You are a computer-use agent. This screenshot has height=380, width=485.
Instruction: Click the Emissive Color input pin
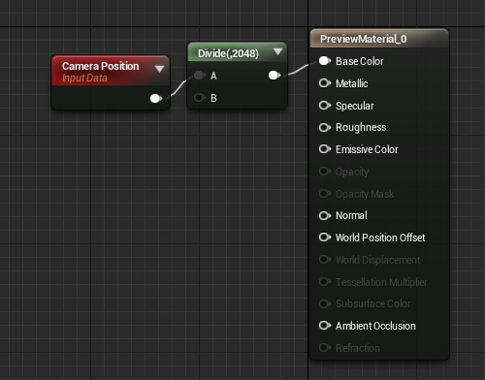click(x=325, y=149)
